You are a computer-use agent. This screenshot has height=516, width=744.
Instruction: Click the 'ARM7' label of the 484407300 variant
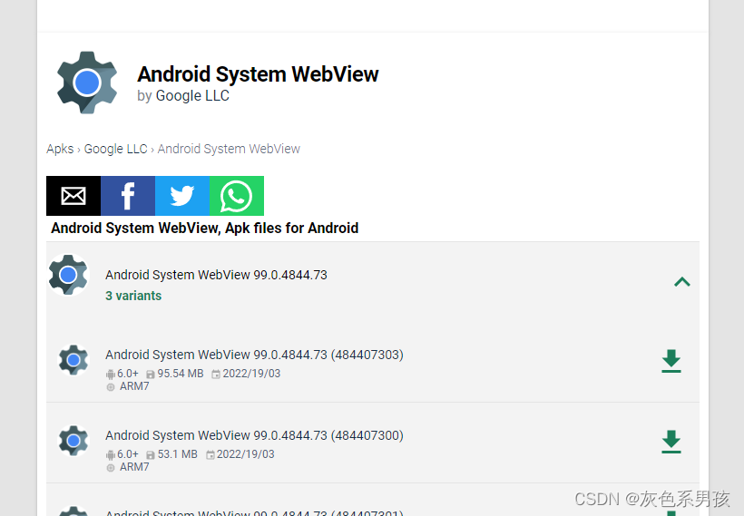click(x=134, y=467)
